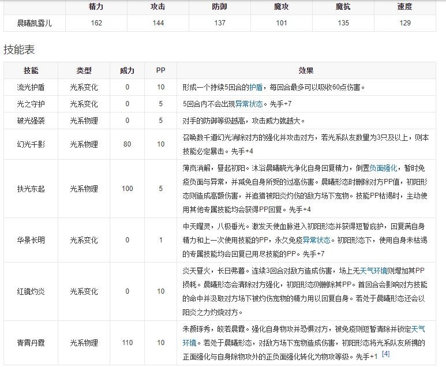The width and height of the screenshot is (446, 367).
Task: Click the [4] footnote reference
Action: coord(386,354)
